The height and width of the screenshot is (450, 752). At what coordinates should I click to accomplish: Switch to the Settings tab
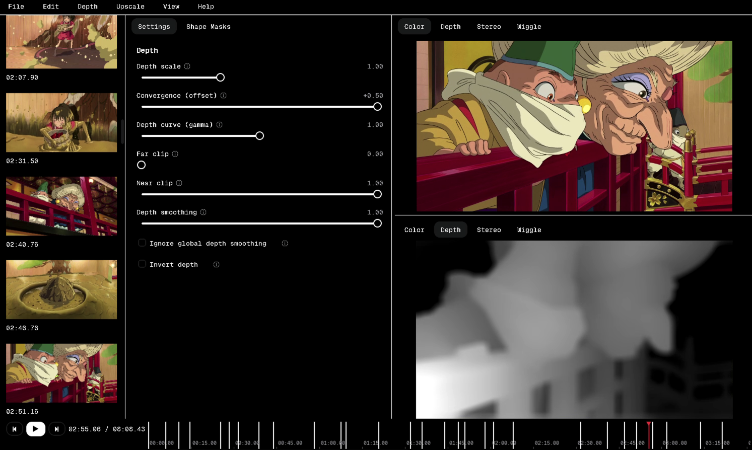pyautogui.click(x=154, y=27)
